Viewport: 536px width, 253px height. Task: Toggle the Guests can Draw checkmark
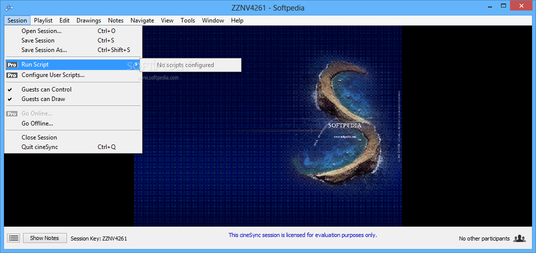point(10,99)
